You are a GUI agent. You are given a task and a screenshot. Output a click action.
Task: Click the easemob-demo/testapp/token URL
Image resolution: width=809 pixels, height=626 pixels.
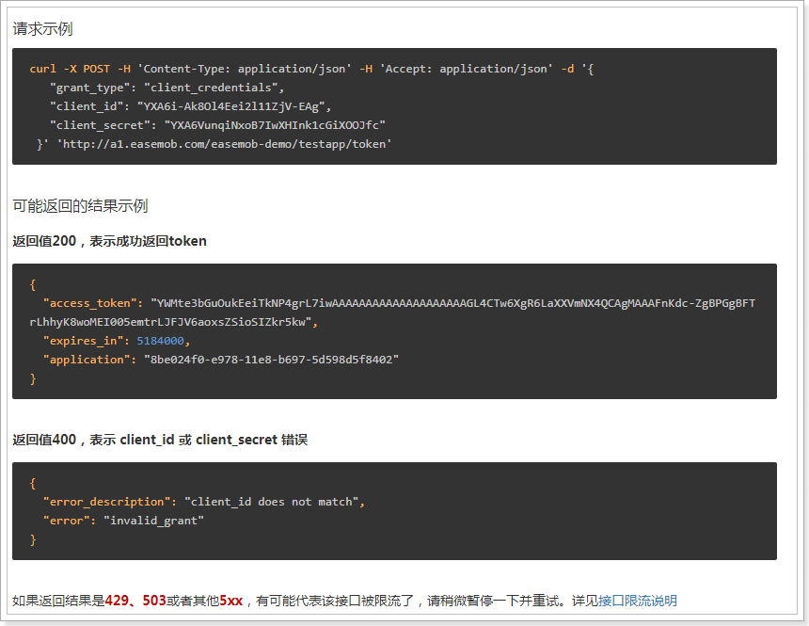pos(224,144)
